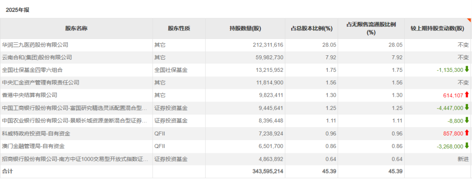Click 证券投资基金 in the 中国工商银行 row
Viewport: 472px width, 179px height.
pos(171,108)
